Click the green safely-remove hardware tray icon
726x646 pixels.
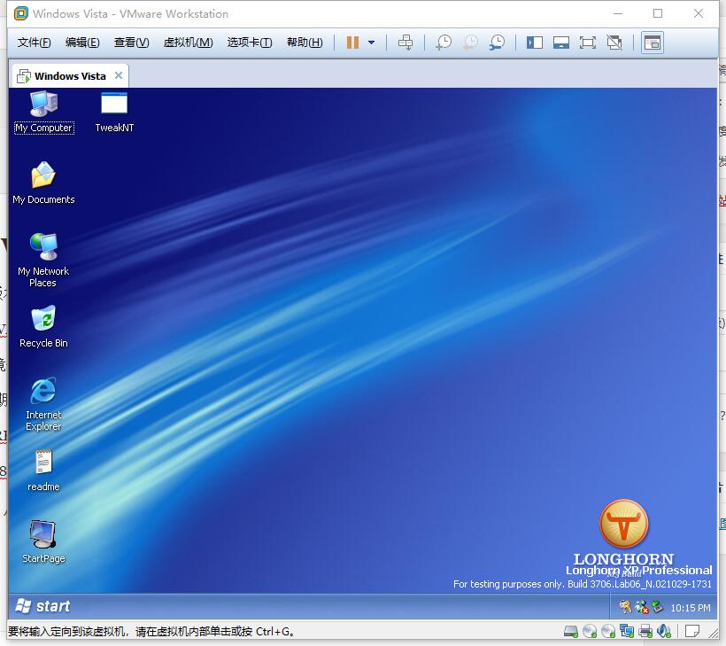coord(657,607)
